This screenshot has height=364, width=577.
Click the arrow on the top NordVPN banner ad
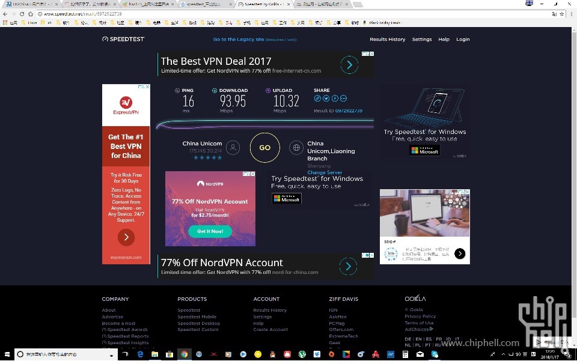(x=349, y=65)
